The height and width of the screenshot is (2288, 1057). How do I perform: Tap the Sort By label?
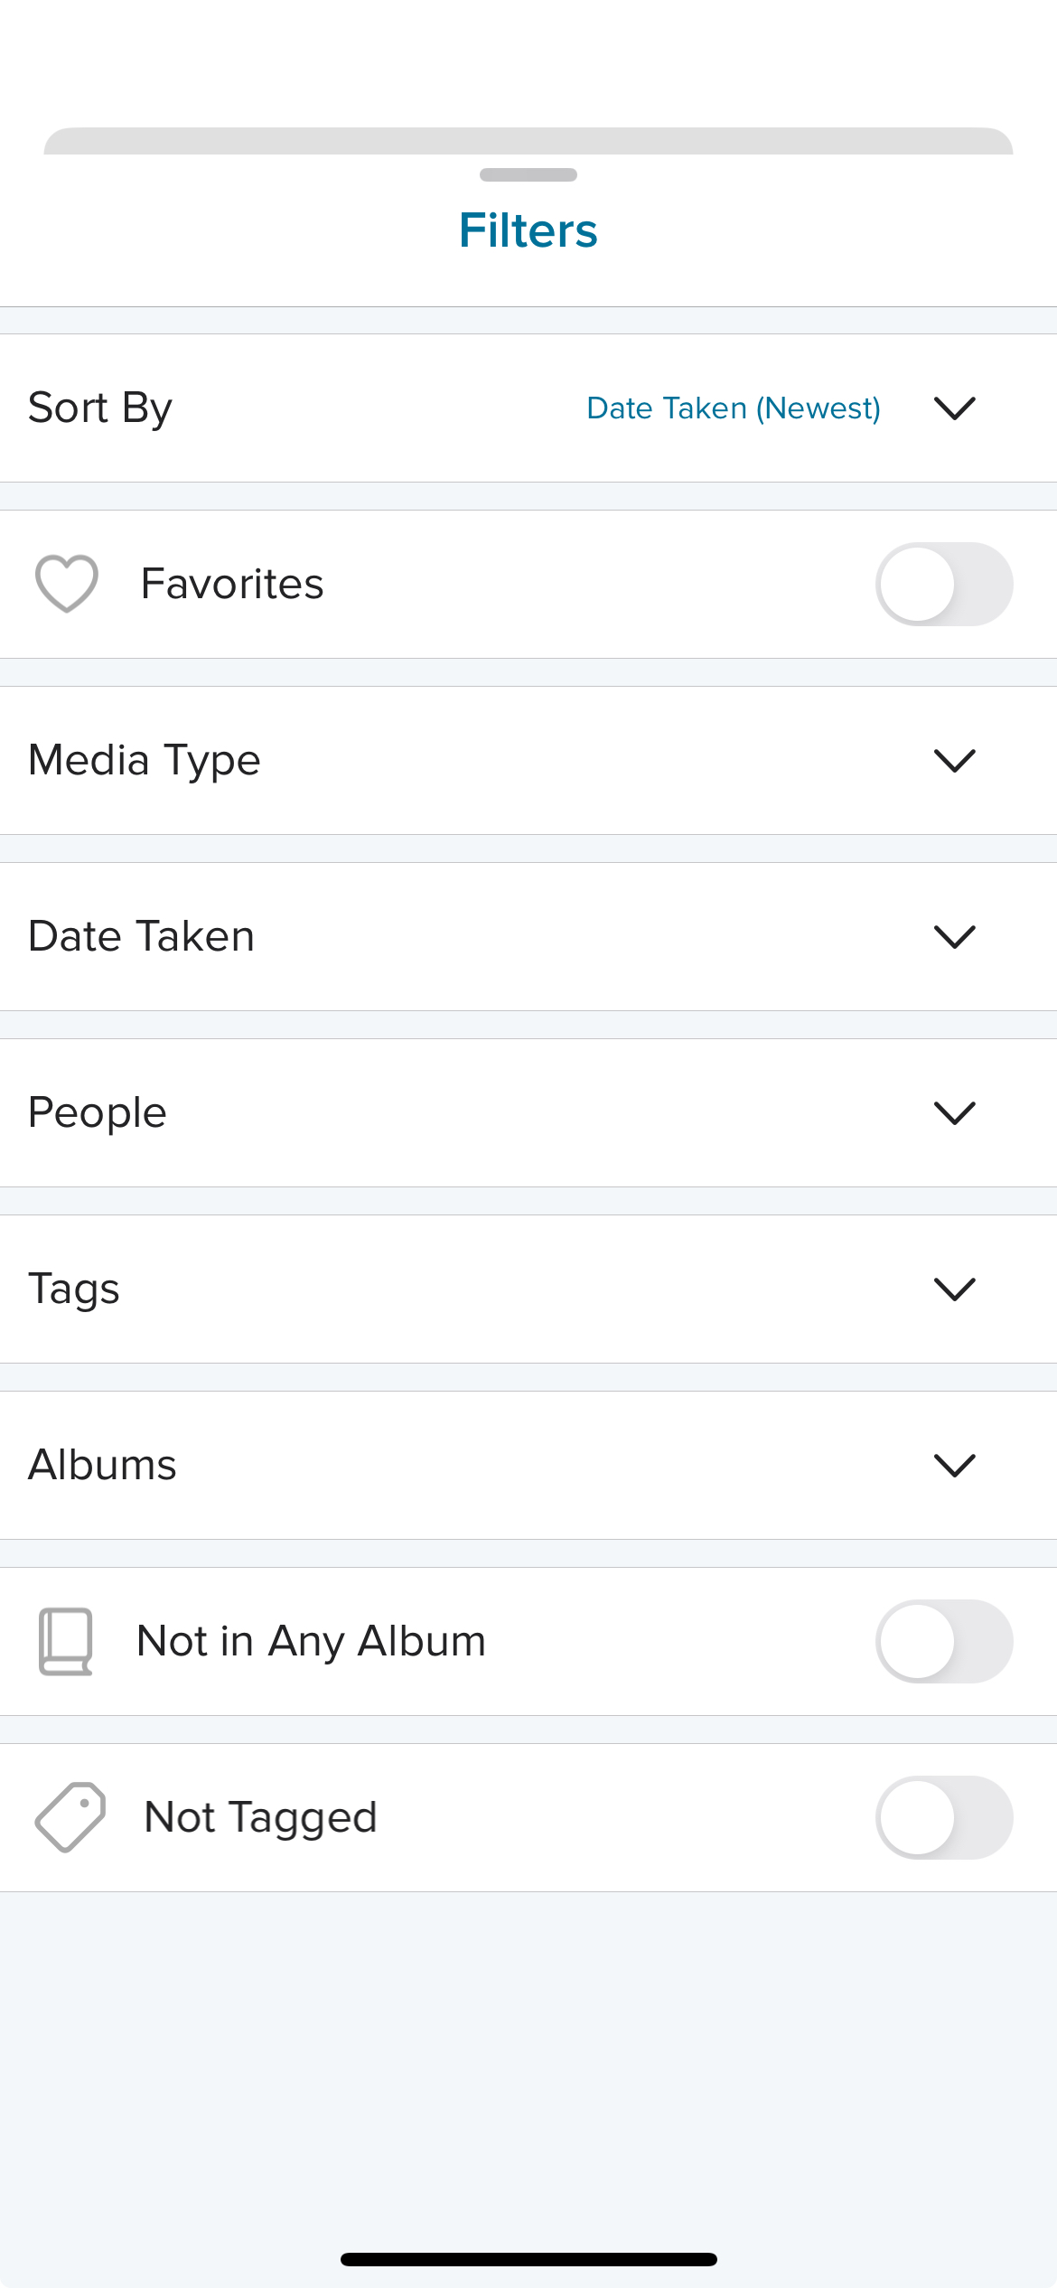[100, 408]
